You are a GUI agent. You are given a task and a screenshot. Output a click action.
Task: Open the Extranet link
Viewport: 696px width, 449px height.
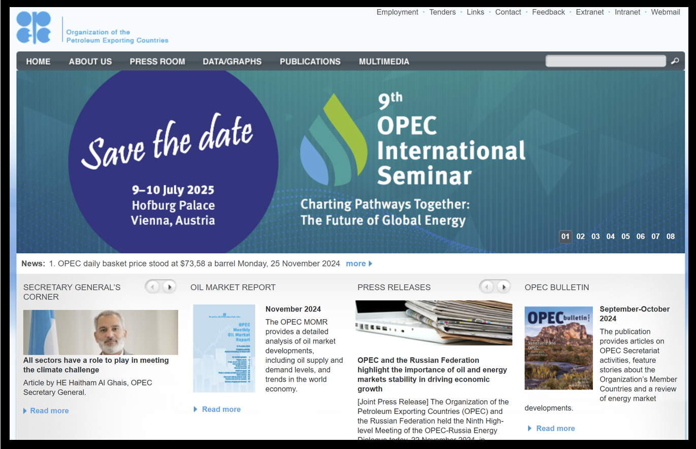point(590,12)
